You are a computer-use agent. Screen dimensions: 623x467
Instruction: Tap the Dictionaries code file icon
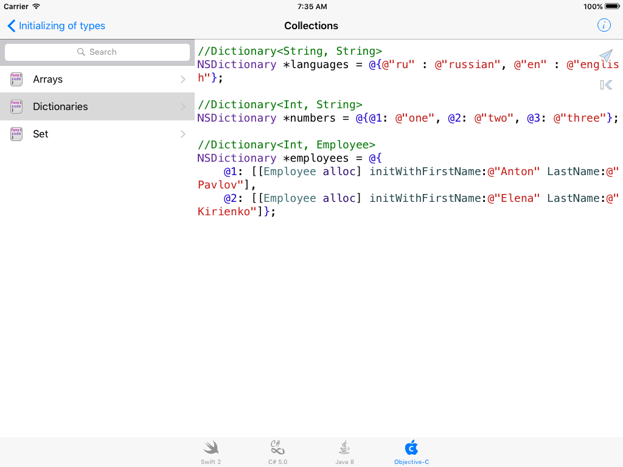16,106
